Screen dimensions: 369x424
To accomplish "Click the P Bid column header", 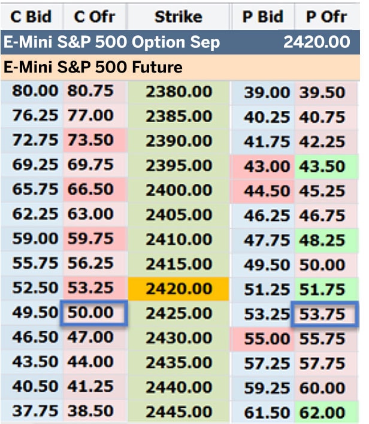I will pyautogui.click(x=262, y=16).
